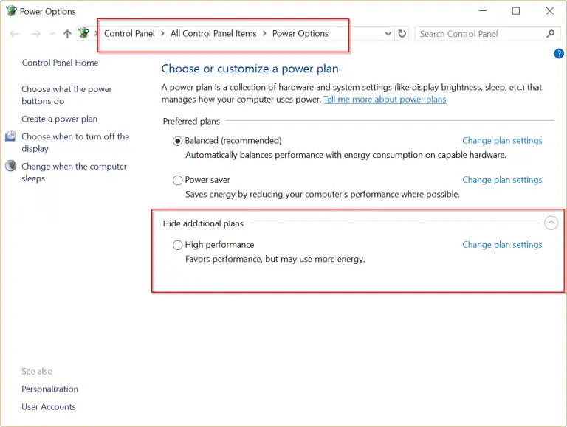Select the High performance plan
This screenshot has width=567, height=427.
(177, 246)
